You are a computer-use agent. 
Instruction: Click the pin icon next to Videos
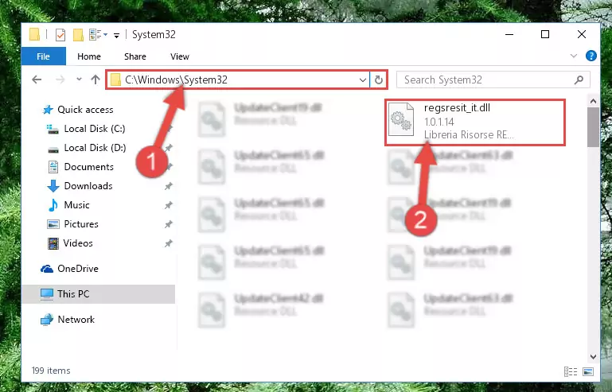coord(168,243)
